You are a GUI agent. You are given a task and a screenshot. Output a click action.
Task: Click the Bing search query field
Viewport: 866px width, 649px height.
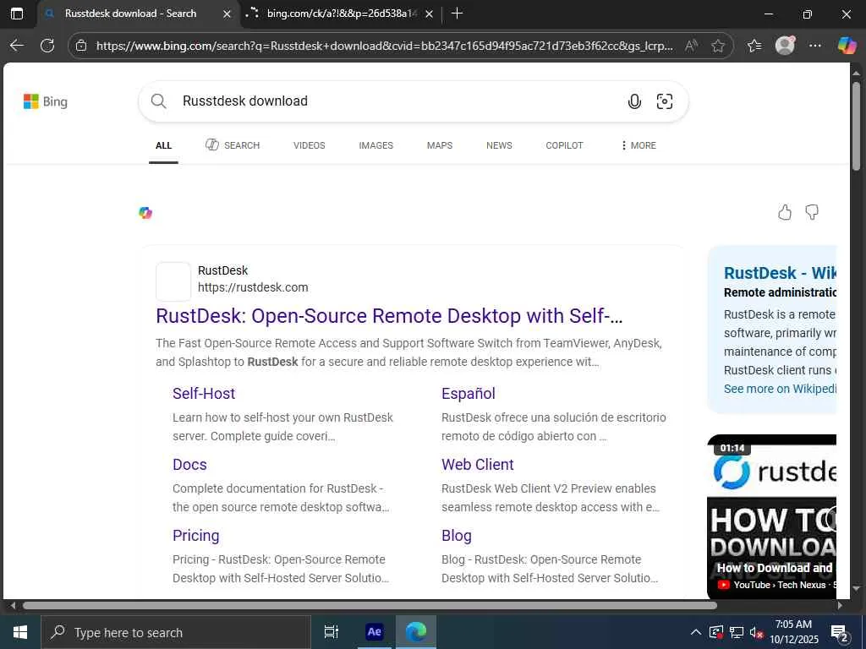(397, 101)
